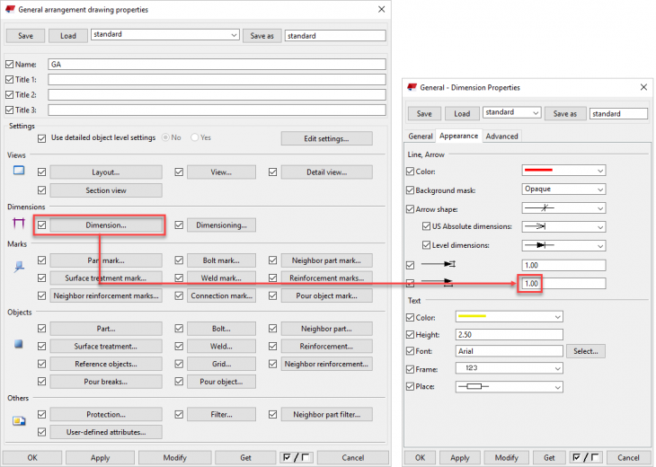Open the US Absolute dimensions arrow dropdown

[x=563, y=226]
